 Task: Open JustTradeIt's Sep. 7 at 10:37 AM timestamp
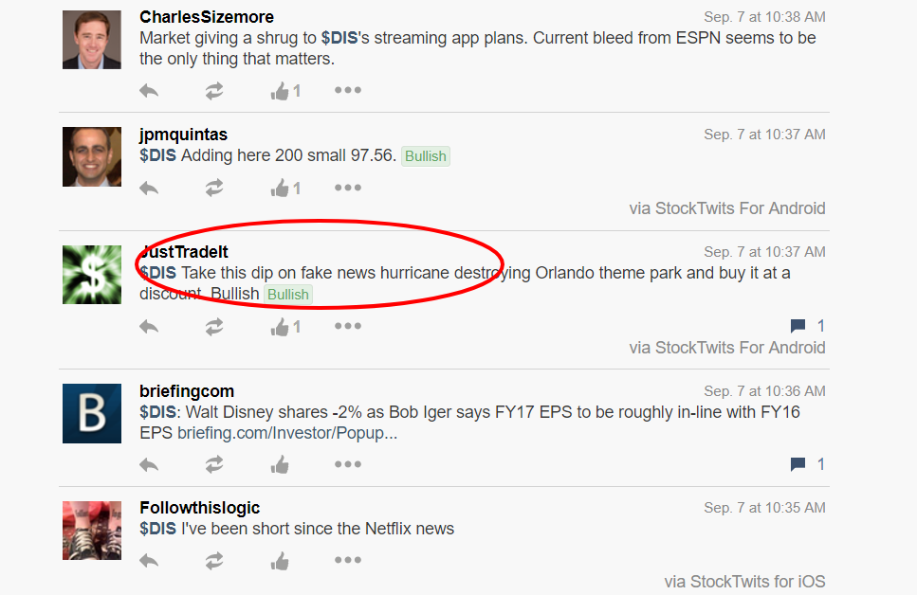(764, 252)
